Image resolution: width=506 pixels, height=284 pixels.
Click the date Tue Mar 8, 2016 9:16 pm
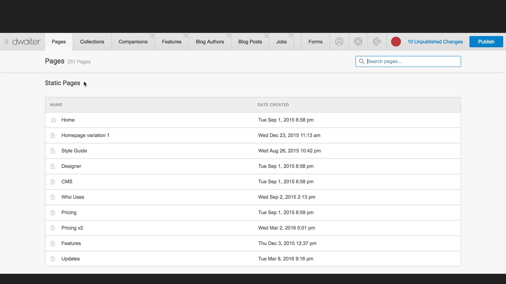286,259
